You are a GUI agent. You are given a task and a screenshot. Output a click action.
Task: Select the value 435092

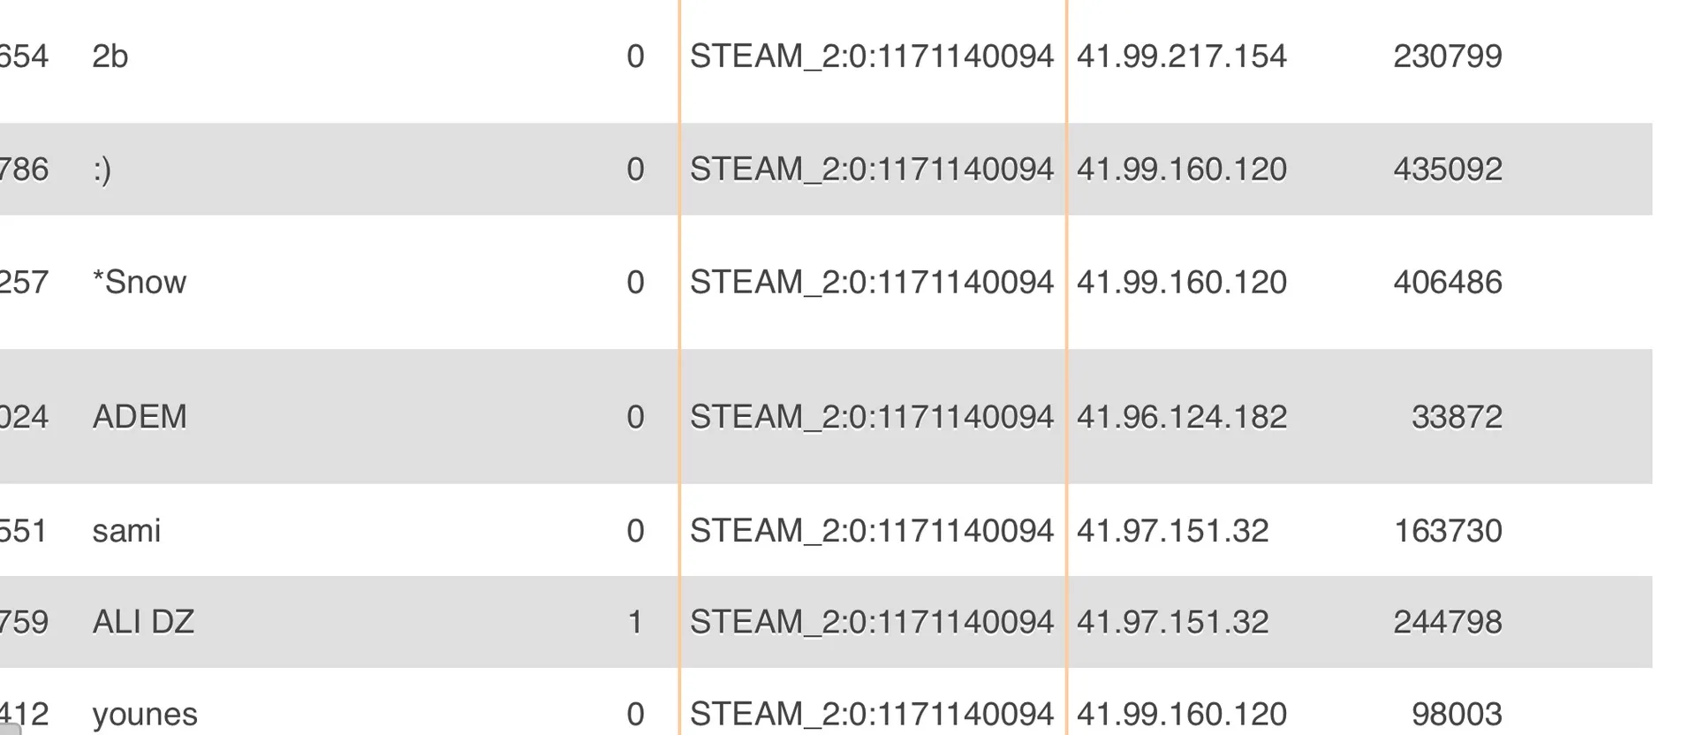1447,170
